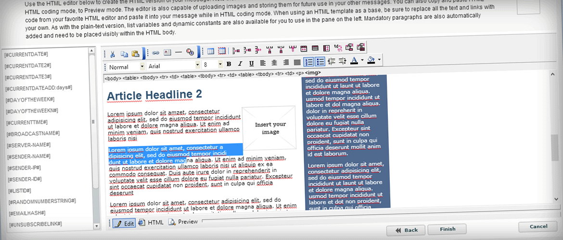Click the Cut scissors icon

[x=113, y=53]
